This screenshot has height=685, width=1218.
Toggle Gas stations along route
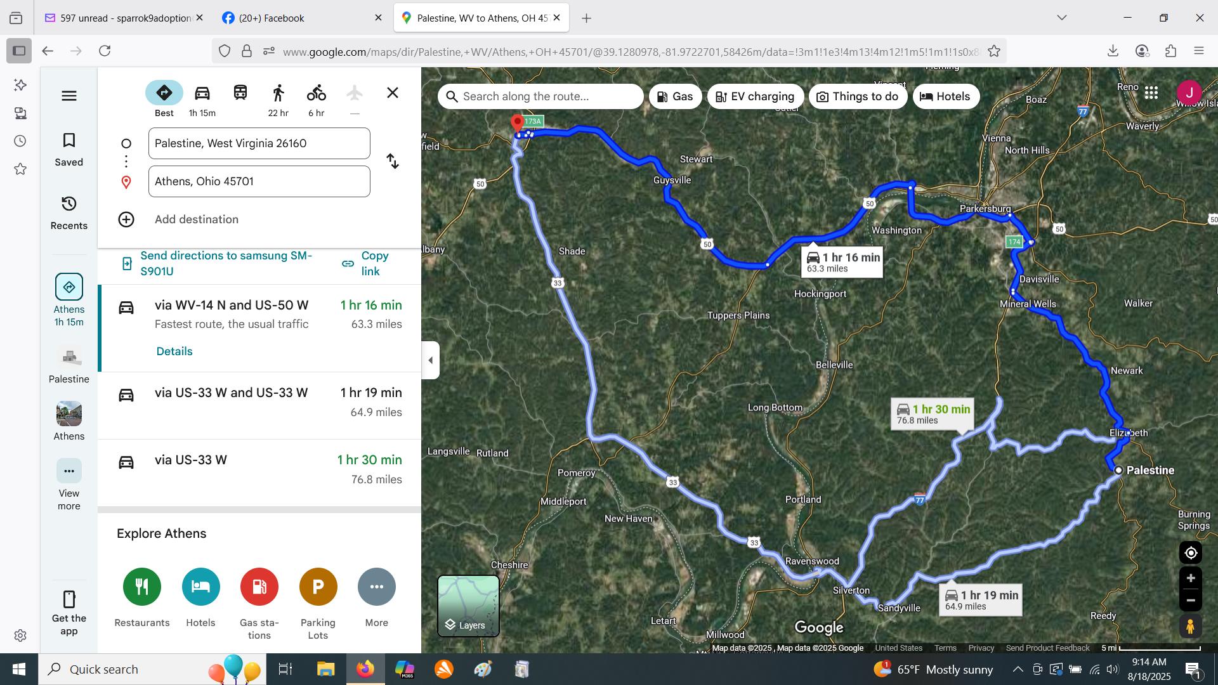point(675,96)
